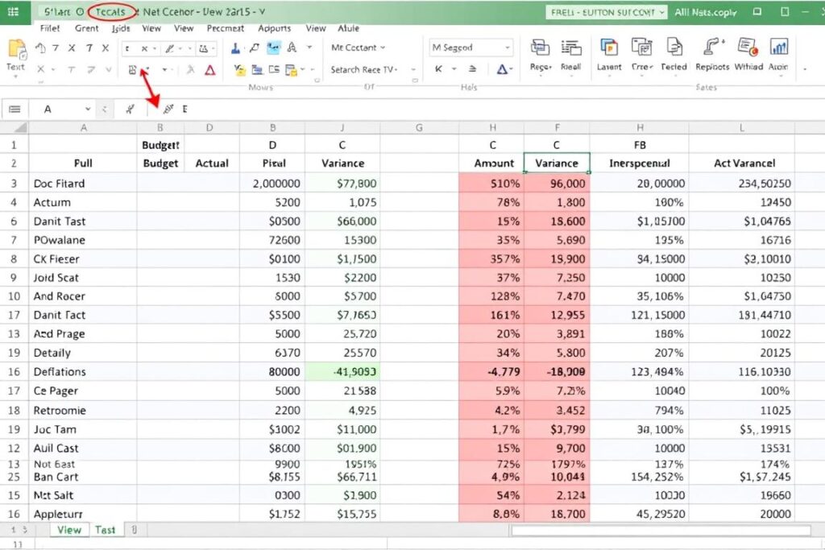Open the M Segcod font dropdown
The width and height of the screenshot is (825, 550).
coord(470,47)
